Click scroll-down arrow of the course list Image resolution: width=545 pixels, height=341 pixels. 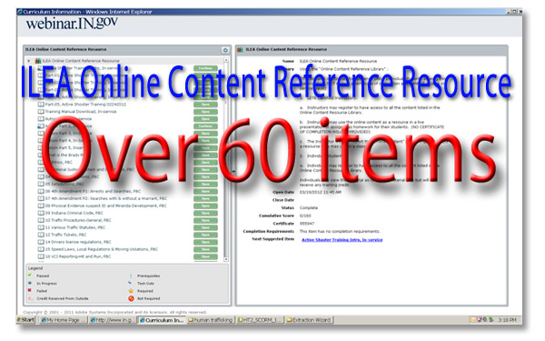coord(226,259)
